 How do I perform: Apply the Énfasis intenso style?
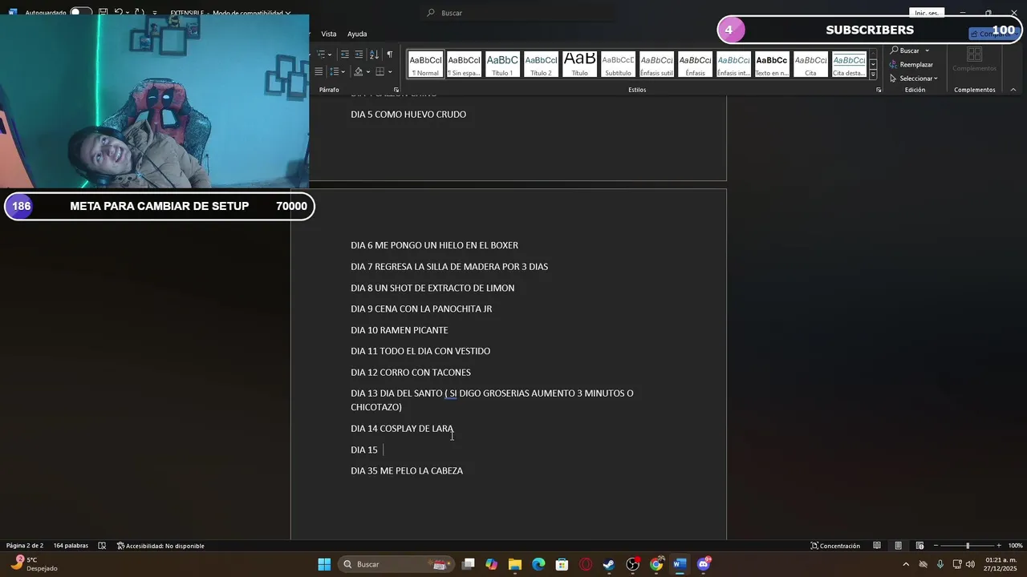click(733, 64)
